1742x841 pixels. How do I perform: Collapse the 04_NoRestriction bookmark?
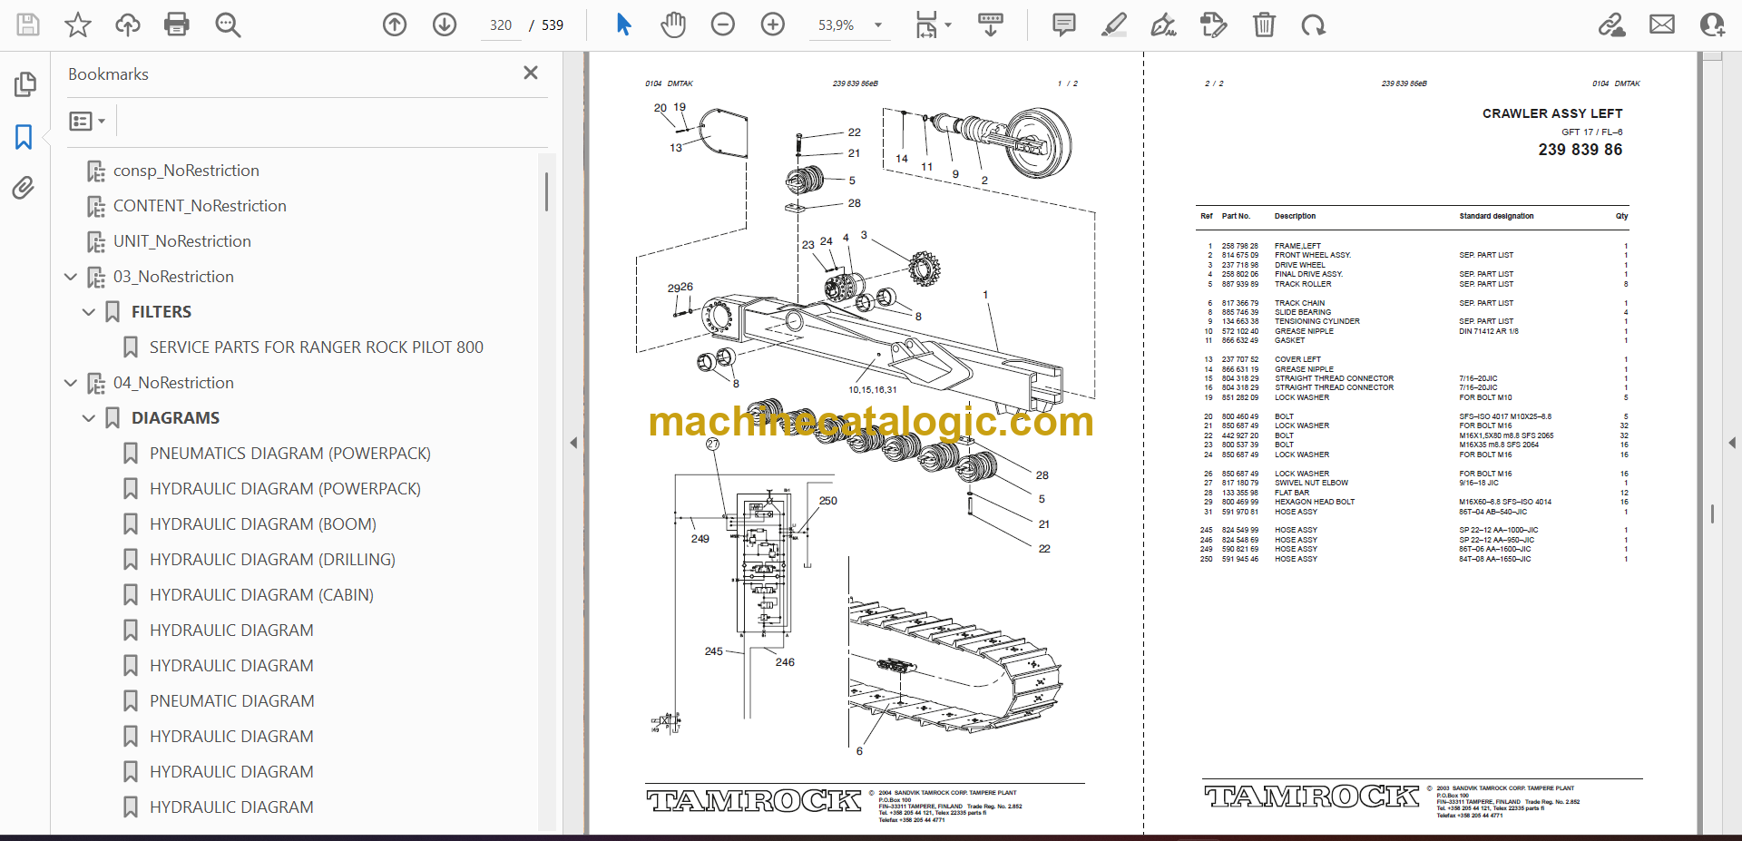pos(71,383)
